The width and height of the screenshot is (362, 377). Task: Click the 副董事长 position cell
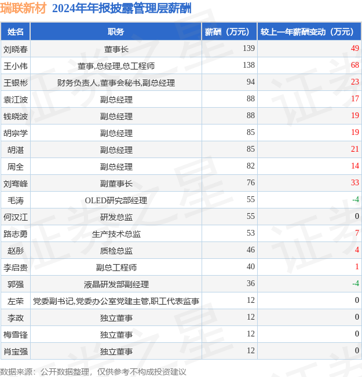[116, 184]
